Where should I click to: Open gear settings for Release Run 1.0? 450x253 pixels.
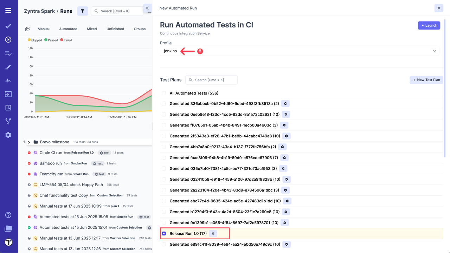pyautogui.click(x=213, y=234)
